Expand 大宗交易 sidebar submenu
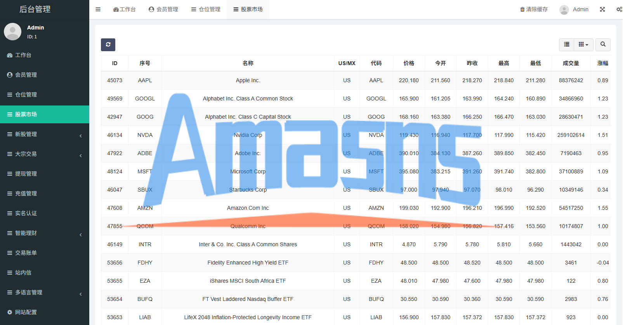623x325 pixels. tap(45, 154)
